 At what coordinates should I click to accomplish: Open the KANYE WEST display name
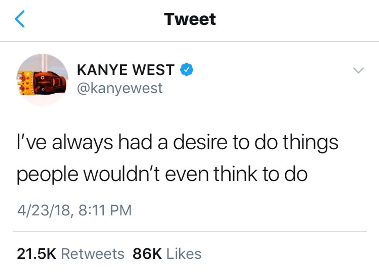[x=126, y=70]
